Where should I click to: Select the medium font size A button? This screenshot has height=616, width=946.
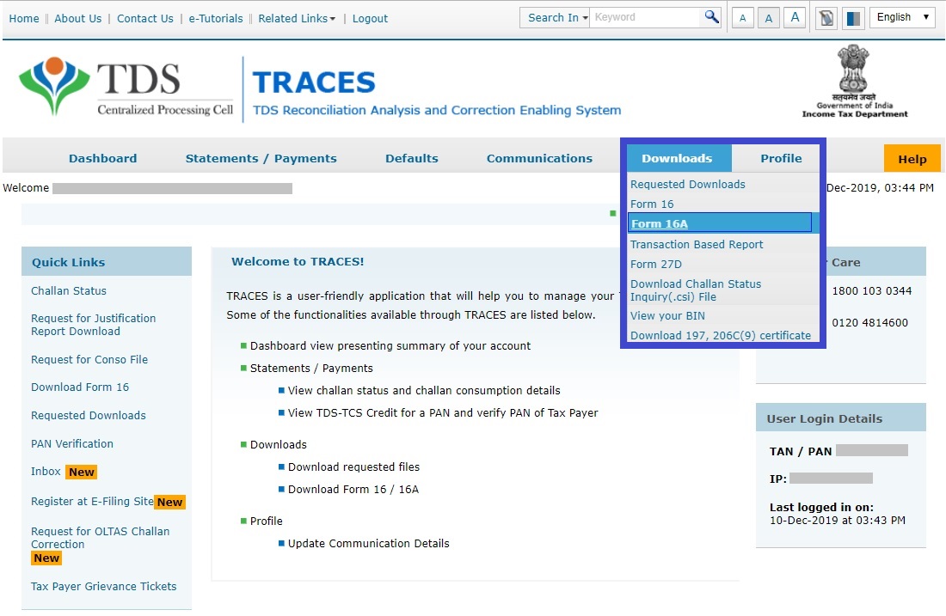click(x=769, y=18)
